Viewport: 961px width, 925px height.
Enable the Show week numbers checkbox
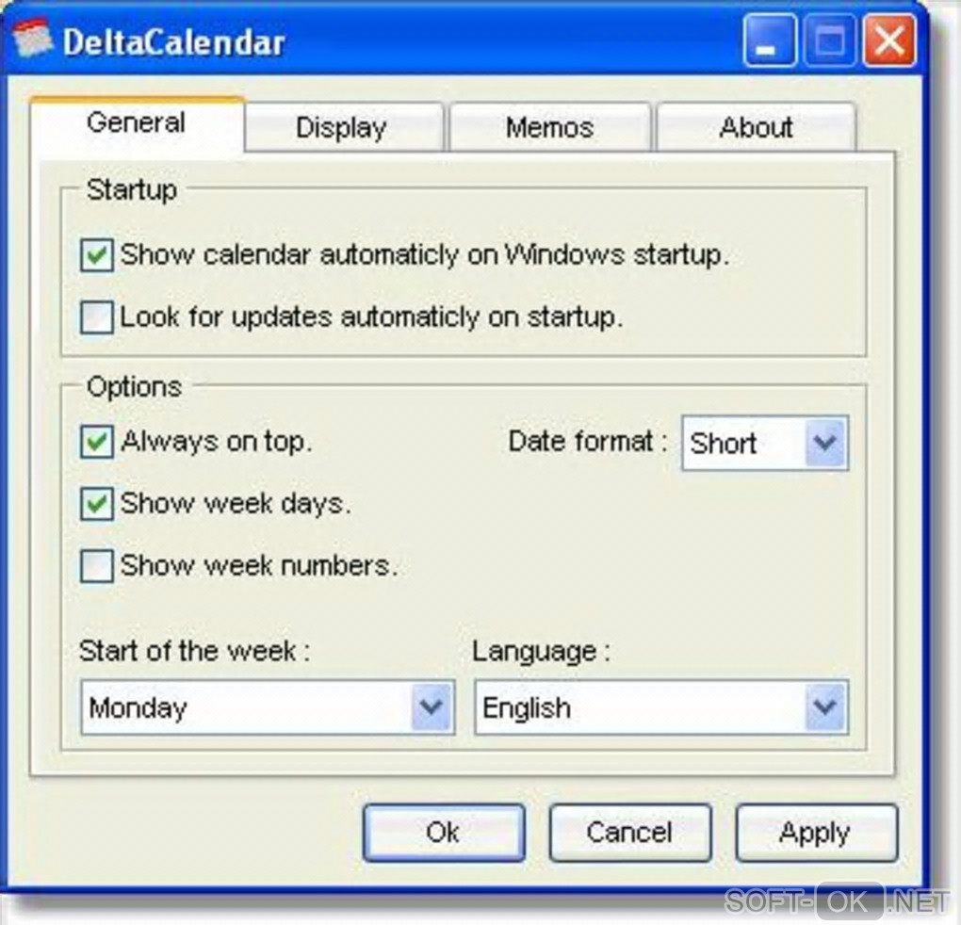point(97,566)
